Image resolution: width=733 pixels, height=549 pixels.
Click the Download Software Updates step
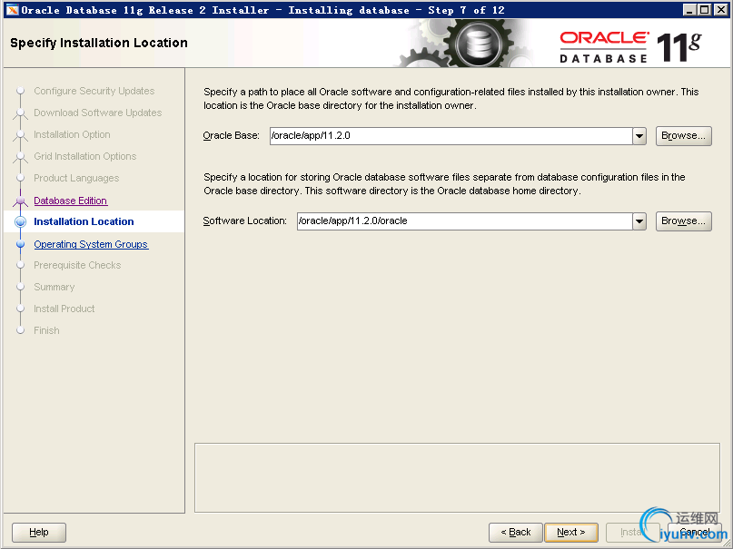[x=98, y=113]
